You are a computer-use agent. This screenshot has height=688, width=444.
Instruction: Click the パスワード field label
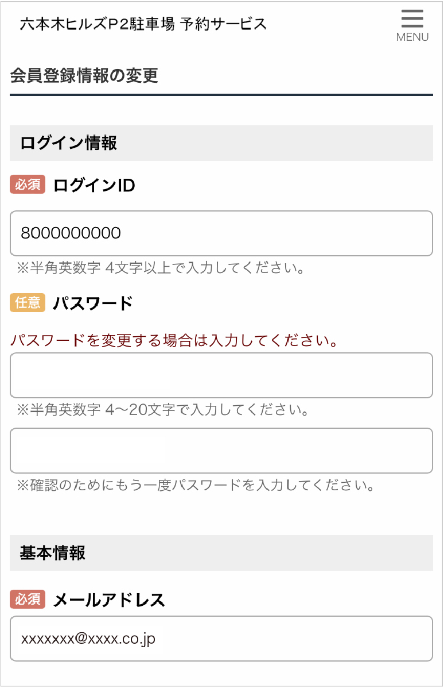click(93, 303)
